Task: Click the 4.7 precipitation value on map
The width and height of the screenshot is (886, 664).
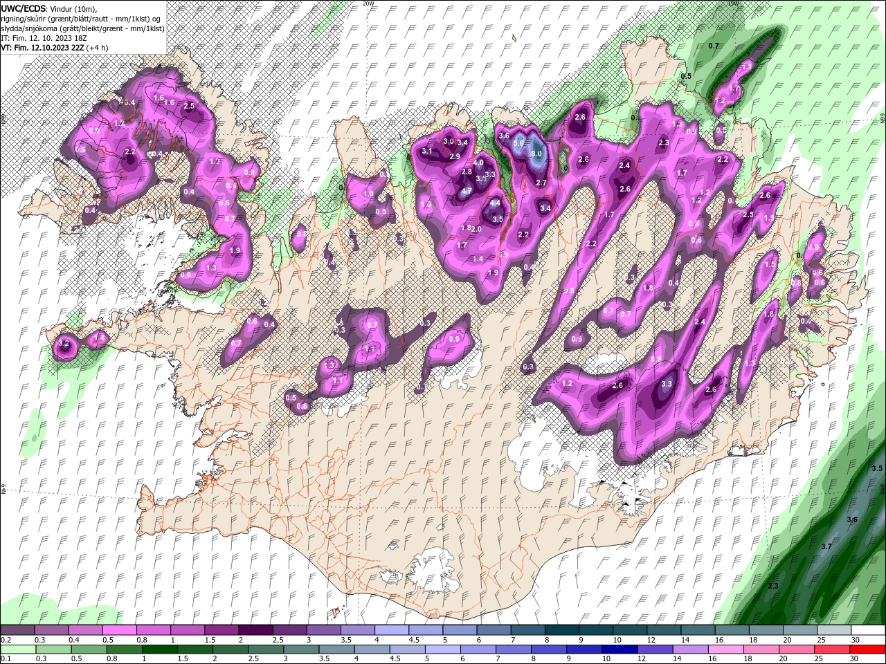Action: point(467,192)
